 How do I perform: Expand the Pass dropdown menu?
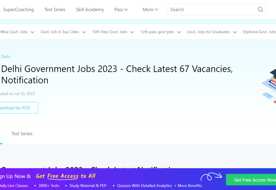pos(121,9)
